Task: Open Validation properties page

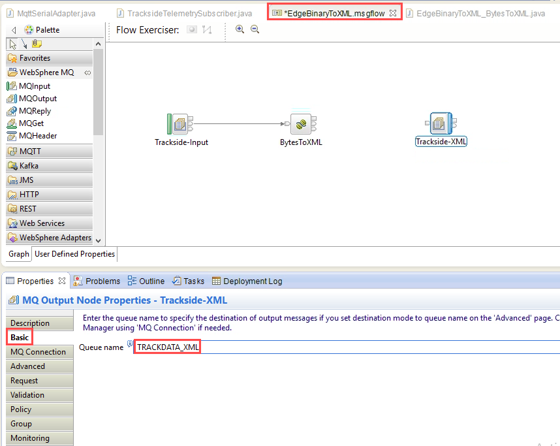Action: 40,395
